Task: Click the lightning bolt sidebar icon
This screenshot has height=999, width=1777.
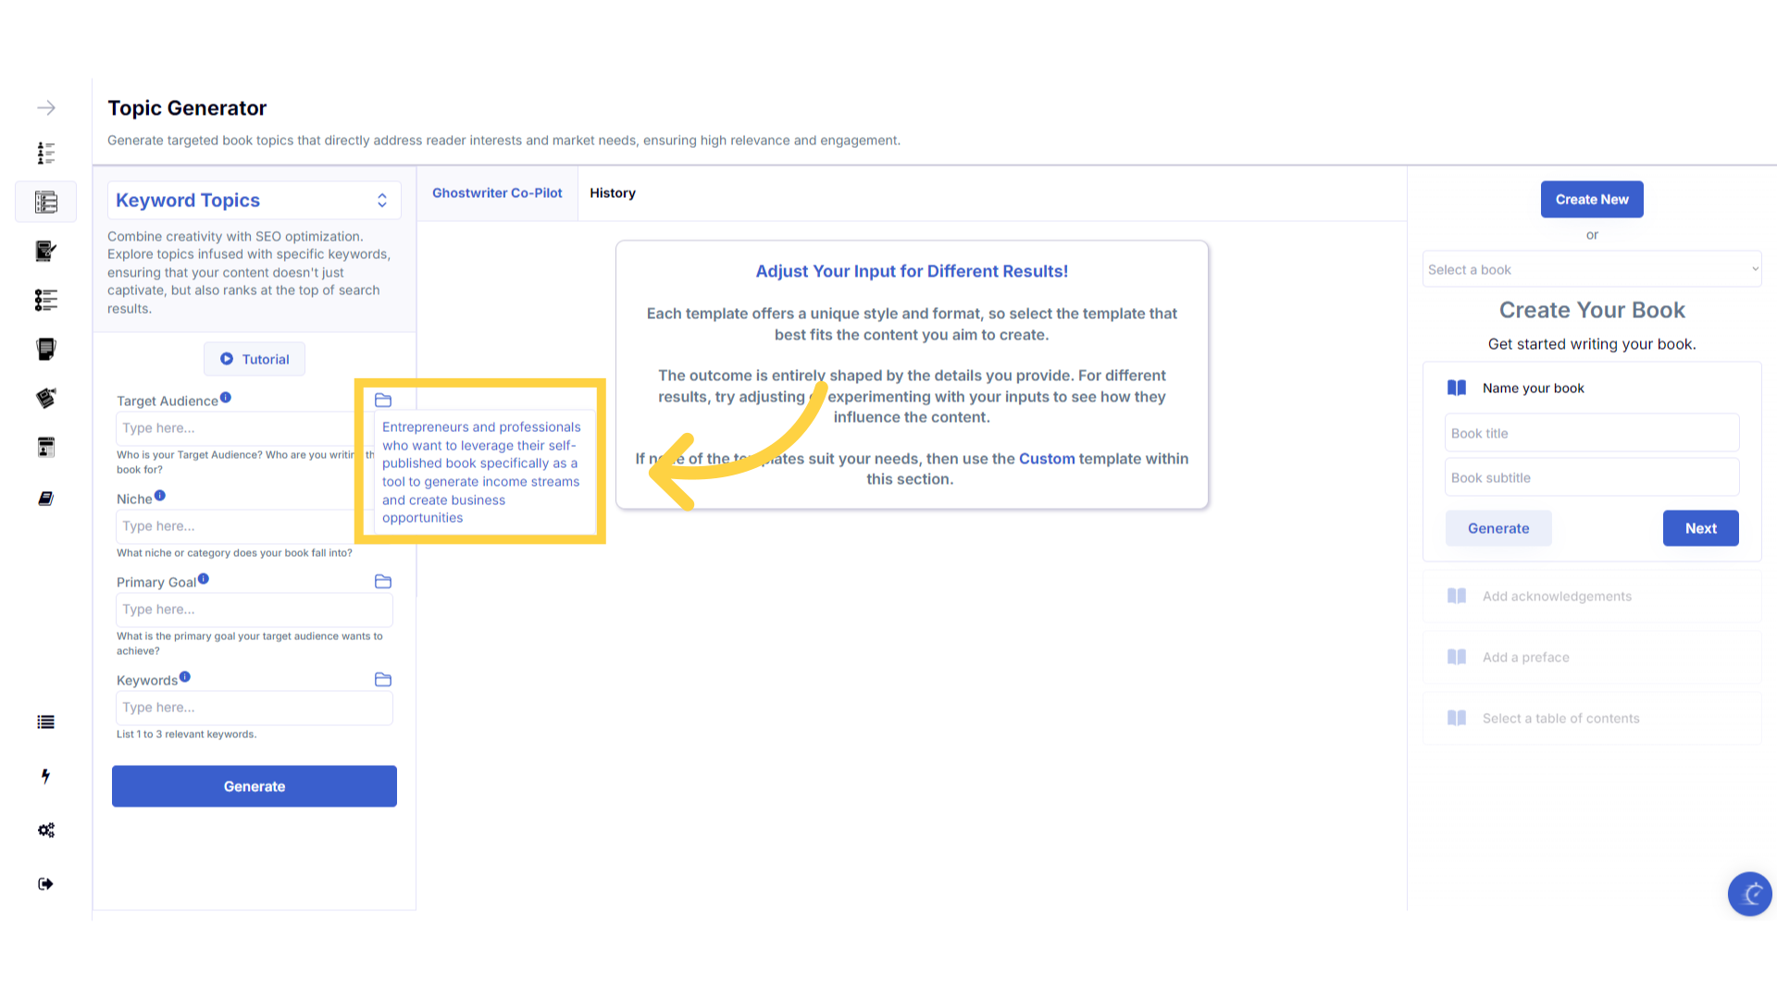Action: pyautogui.click(x=46, y=776)
